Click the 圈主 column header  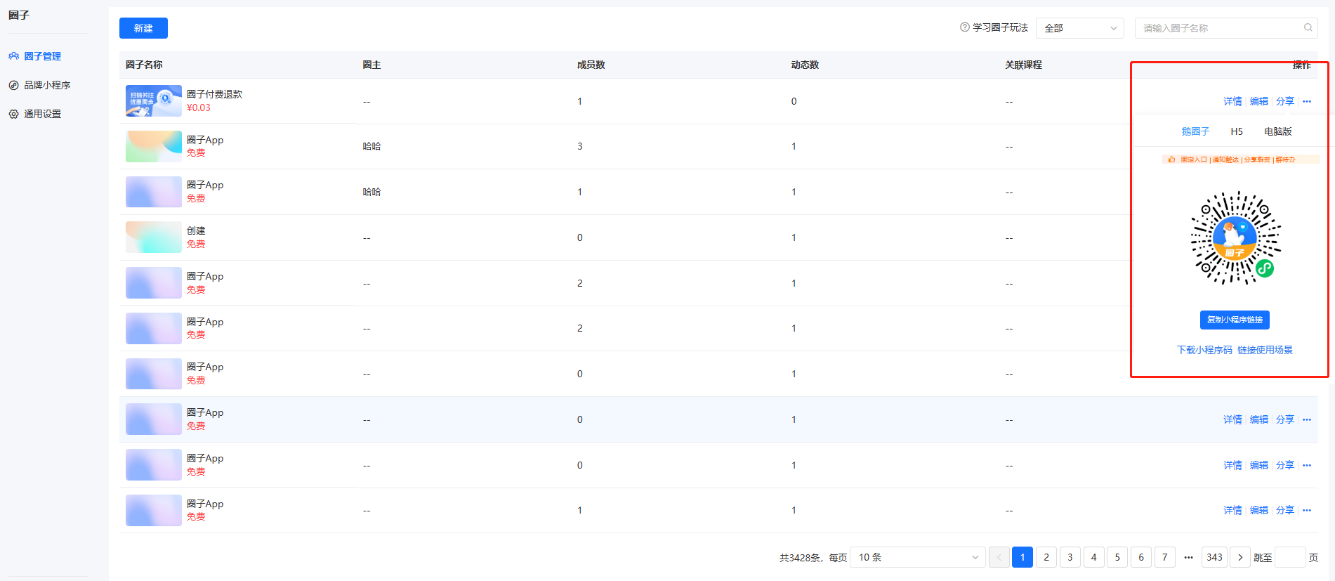(371, 65)
